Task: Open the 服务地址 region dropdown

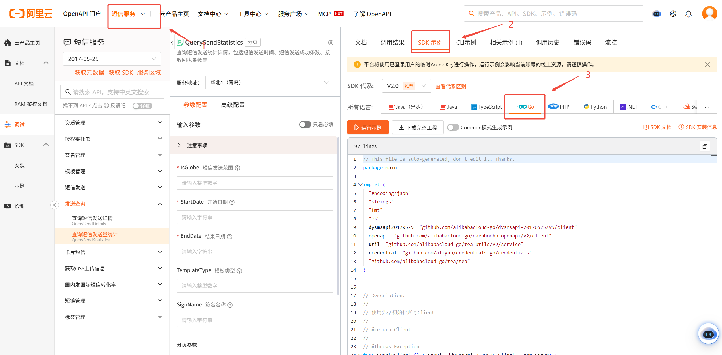Action: click(269, 82)
